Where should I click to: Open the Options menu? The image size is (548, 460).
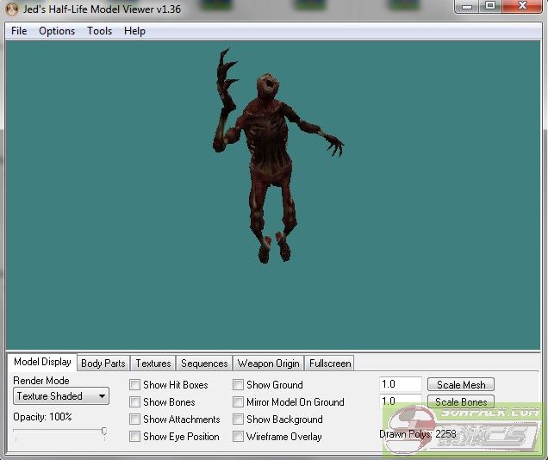tap(57, 31)
